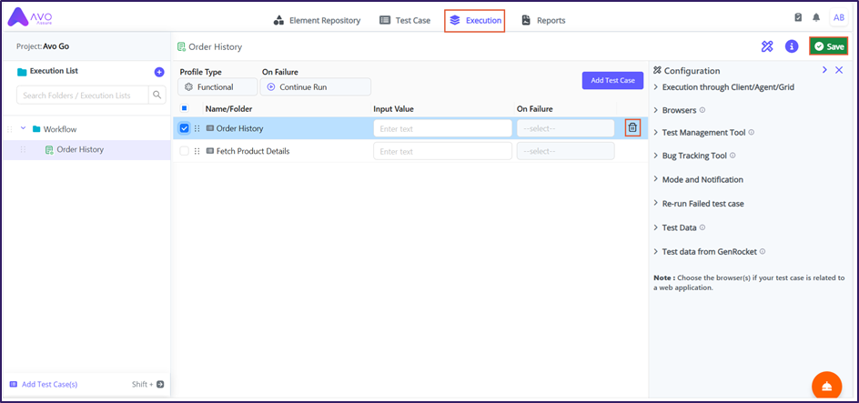Click the configuration tools icon near Save
This screenshot has width=859, height=403.
pos(767,46)
